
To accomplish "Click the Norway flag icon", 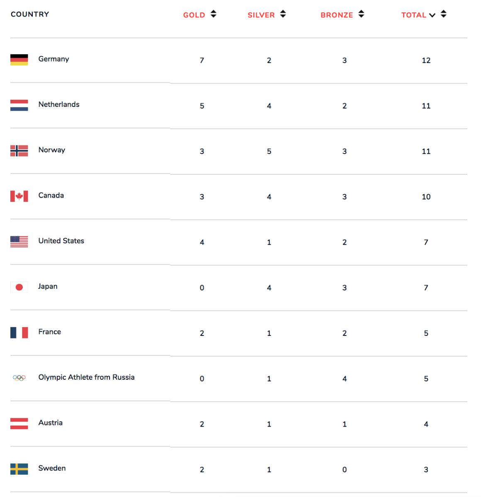I will (19, 151).
